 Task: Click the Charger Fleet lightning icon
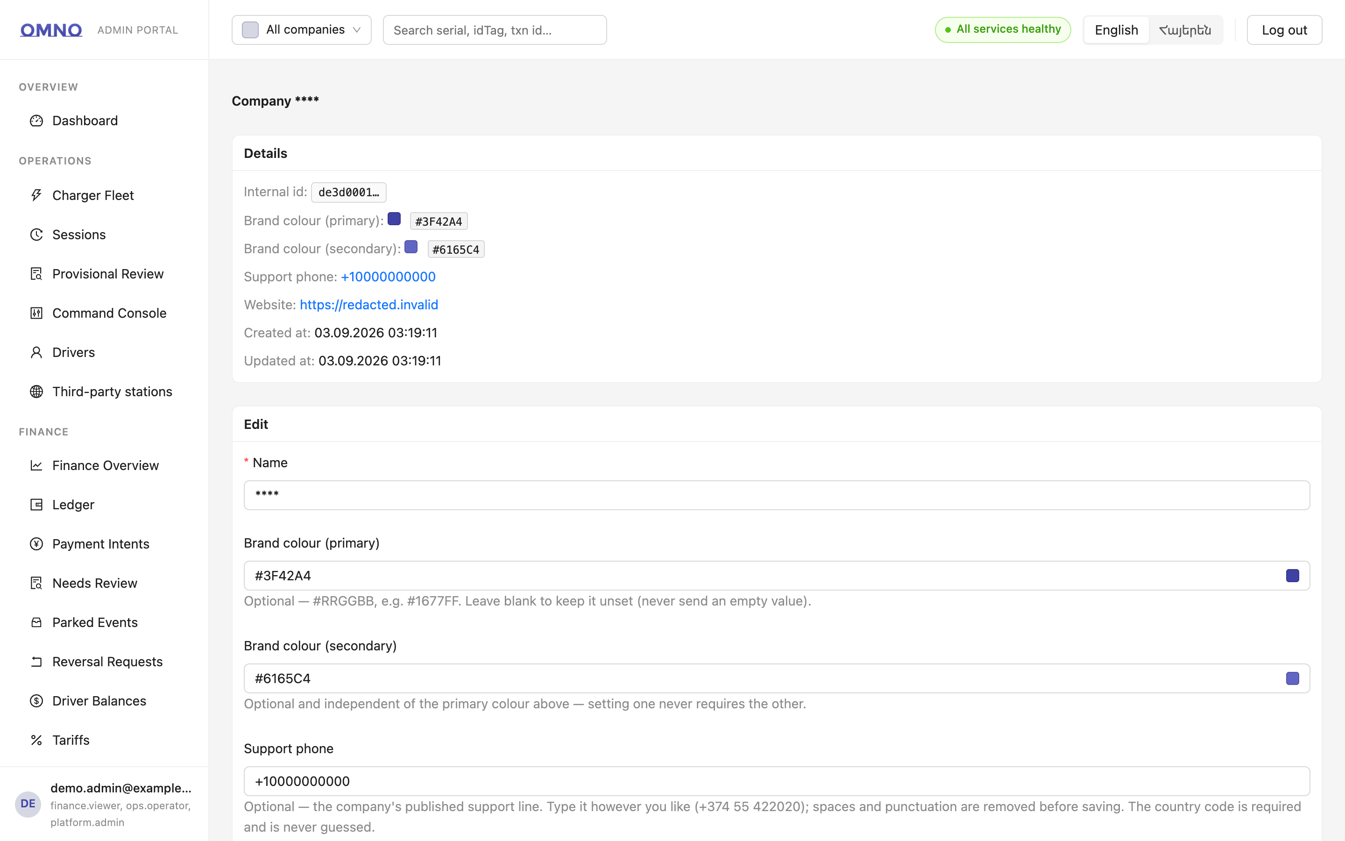[37, 195]
